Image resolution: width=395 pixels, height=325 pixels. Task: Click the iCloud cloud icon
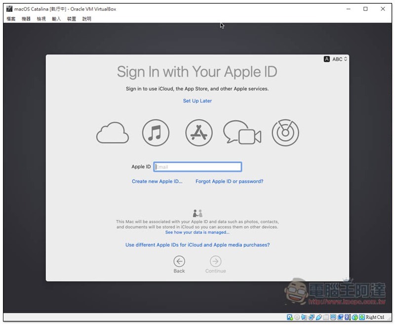113,133
